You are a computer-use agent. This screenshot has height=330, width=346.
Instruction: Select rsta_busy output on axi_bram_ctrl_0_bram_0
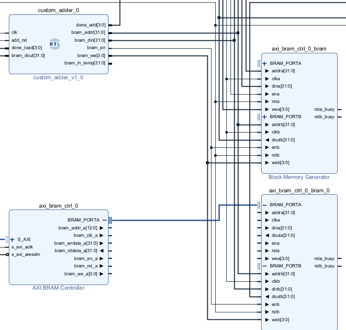coord(324,259)
